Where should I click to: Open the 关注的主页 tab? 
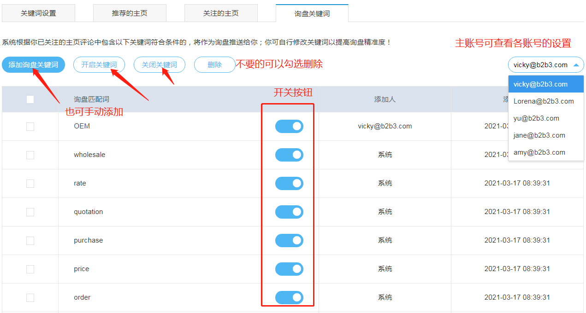(x=221, y=13)
